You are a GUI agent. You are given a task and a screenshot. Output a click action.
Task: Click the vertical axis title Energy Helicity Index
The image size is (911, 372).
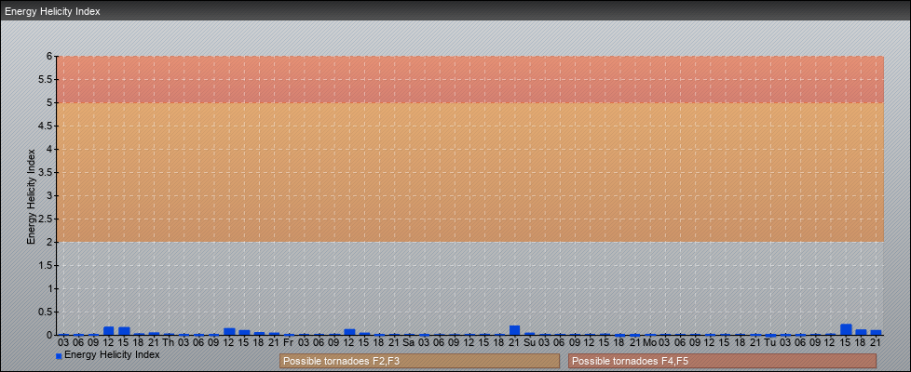32,196
